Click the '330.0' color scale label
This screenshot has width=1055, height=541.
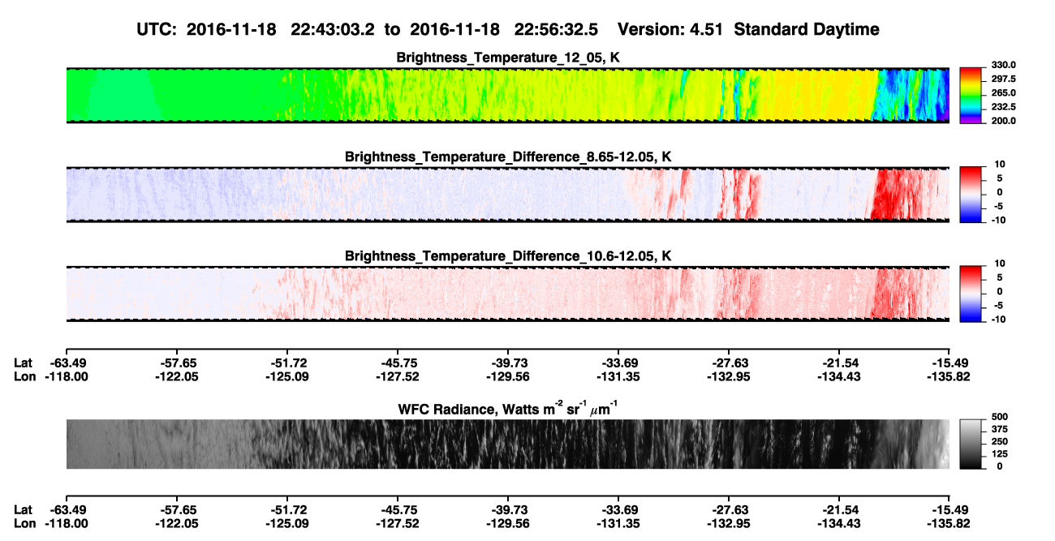coord(1003,65)
